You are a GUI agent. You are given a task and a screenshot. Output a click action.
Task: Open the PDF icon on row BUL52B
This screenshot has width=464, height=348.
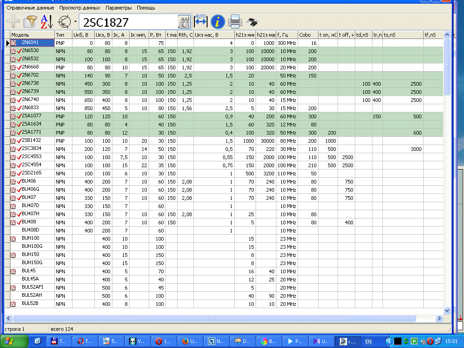click(x=13, y=304)
